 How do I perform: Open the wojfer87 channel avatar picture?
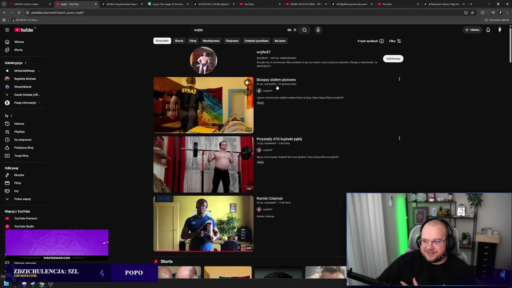[x=203, y=60]
